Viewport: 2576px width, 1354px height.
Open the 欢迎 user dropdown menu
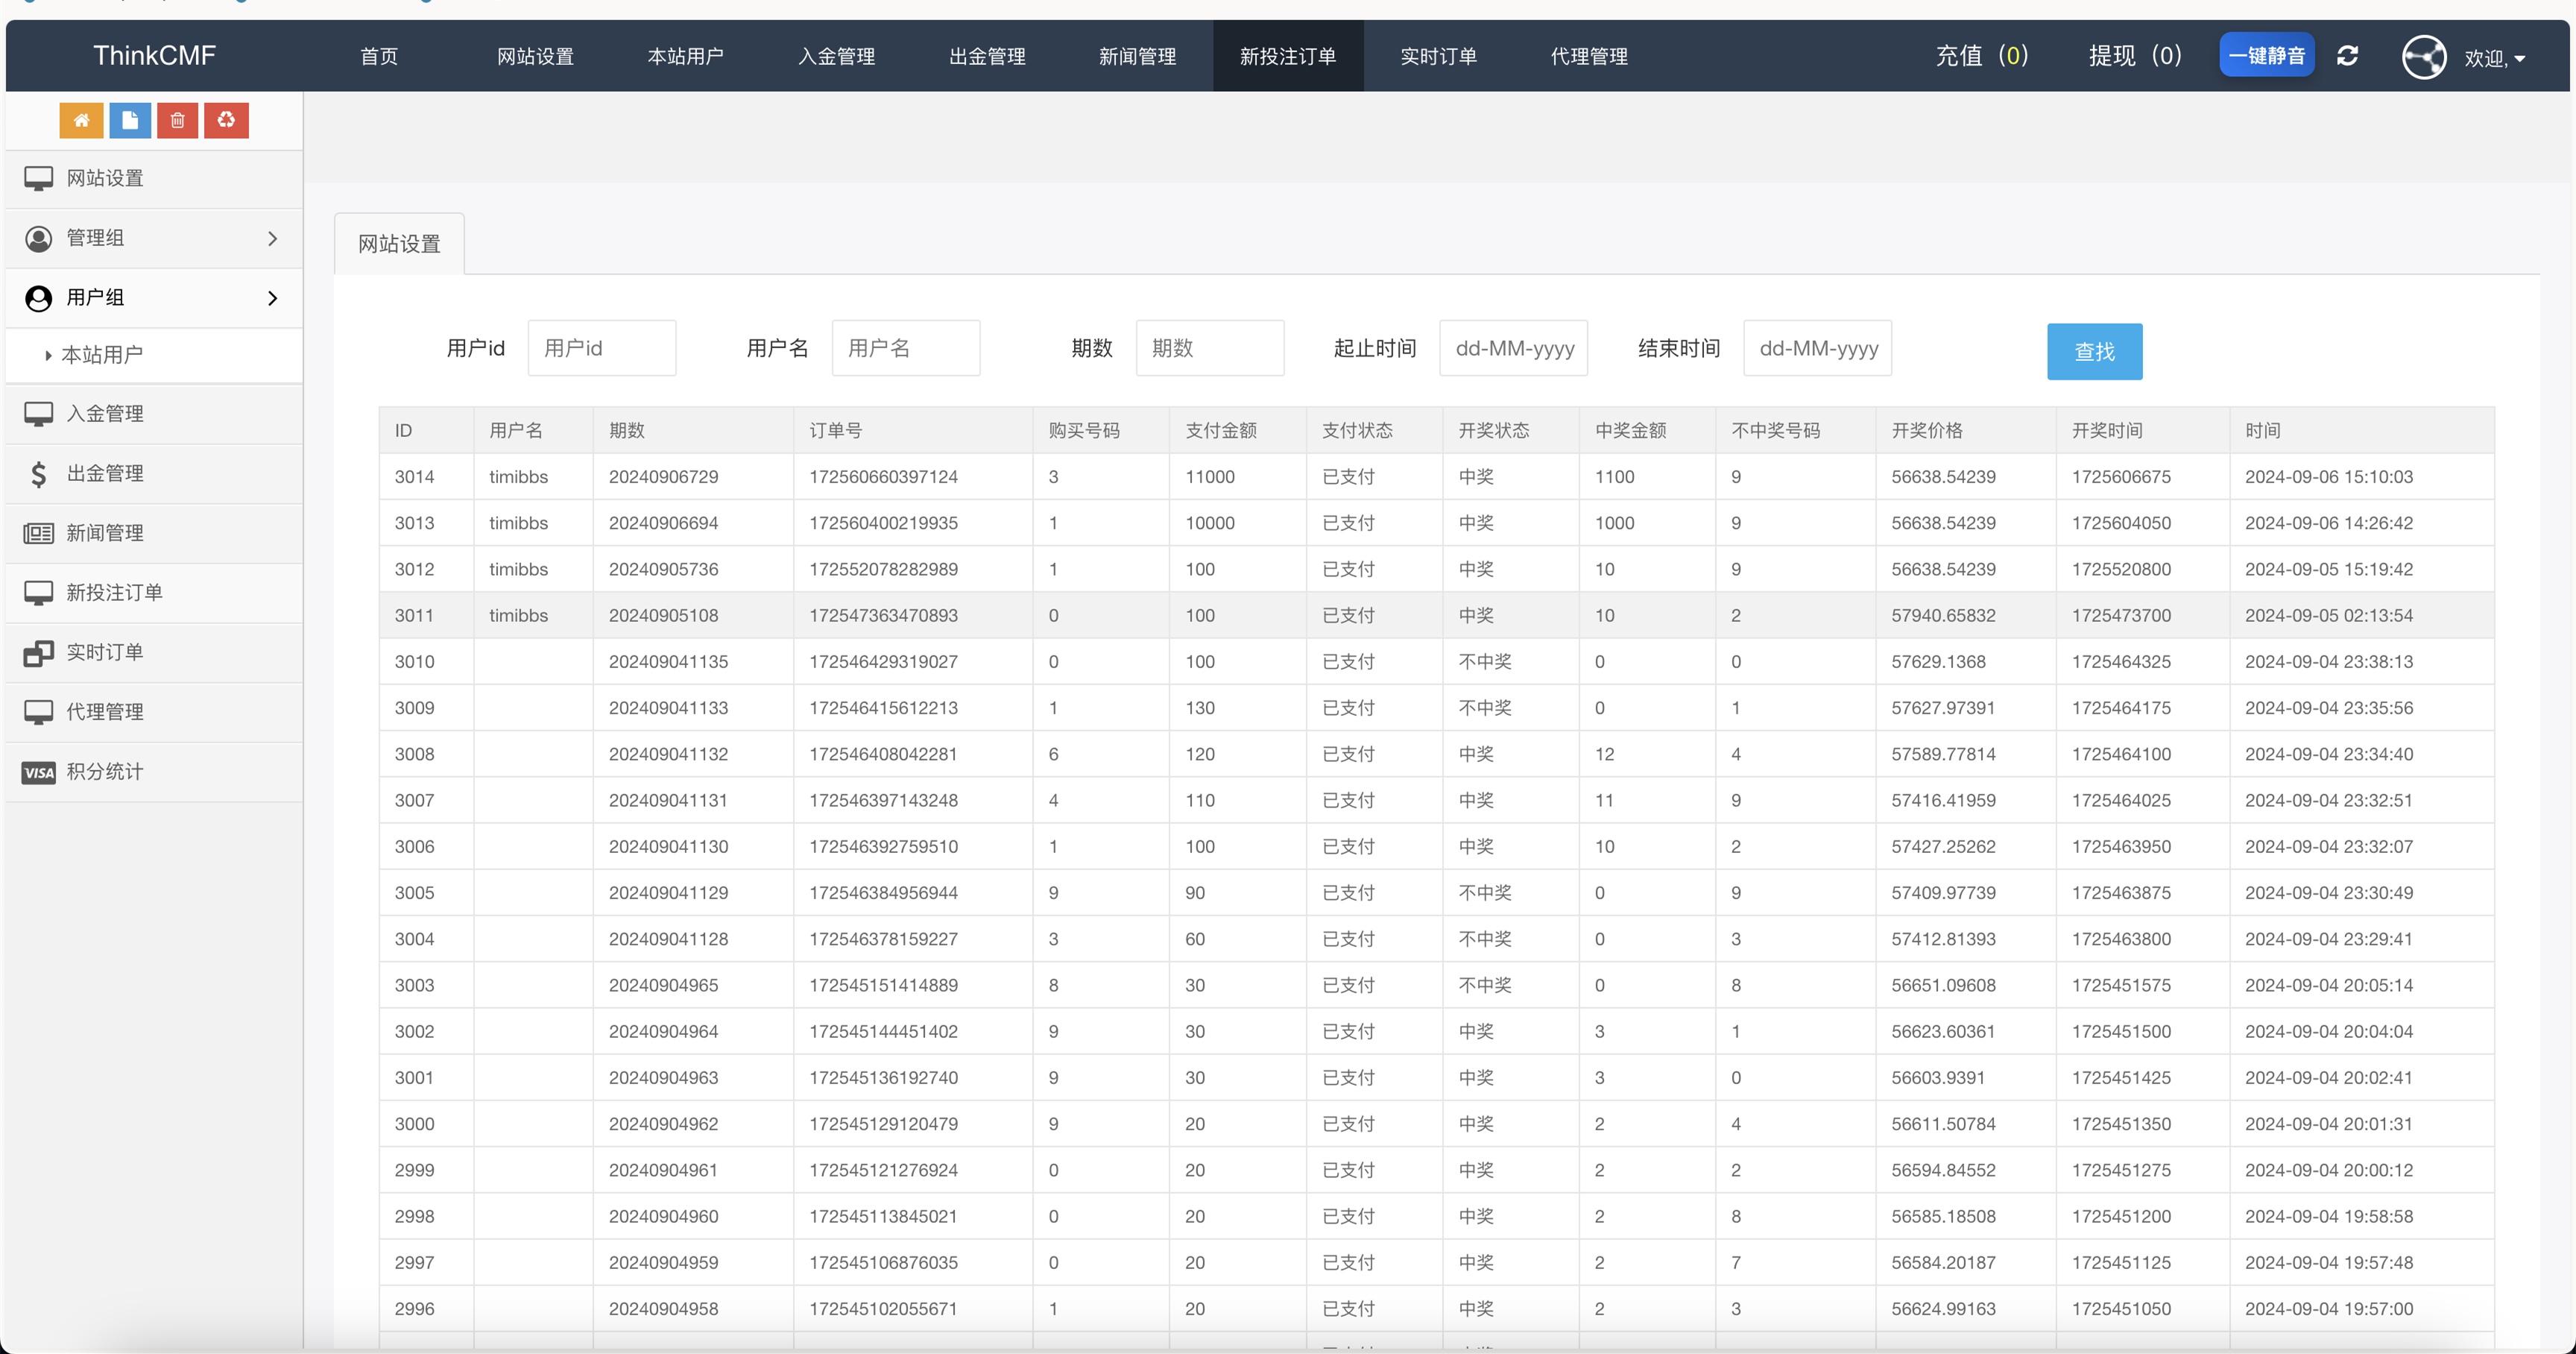[2495, 58]
